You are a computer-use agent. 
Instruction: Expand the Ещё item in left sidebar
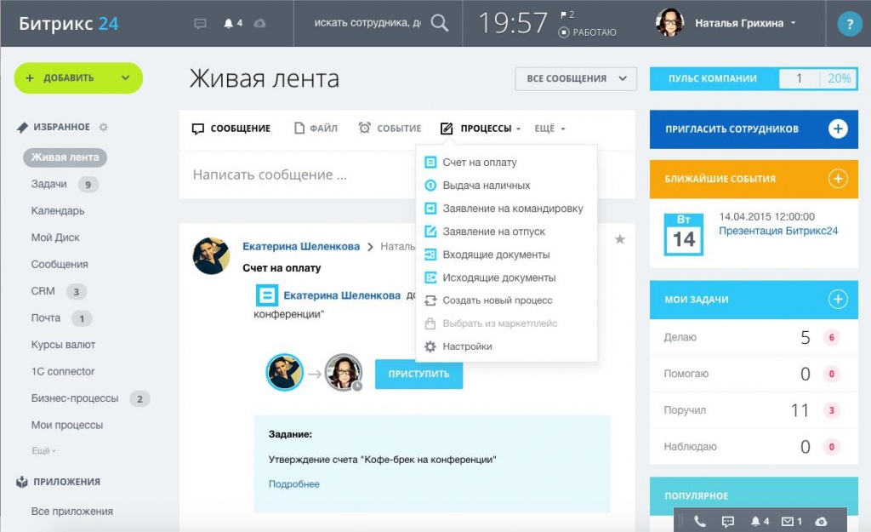pyautogui.click(x=43, y=450)
